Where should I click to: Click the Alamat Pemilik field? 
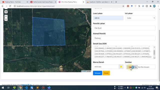click(124, 38)
